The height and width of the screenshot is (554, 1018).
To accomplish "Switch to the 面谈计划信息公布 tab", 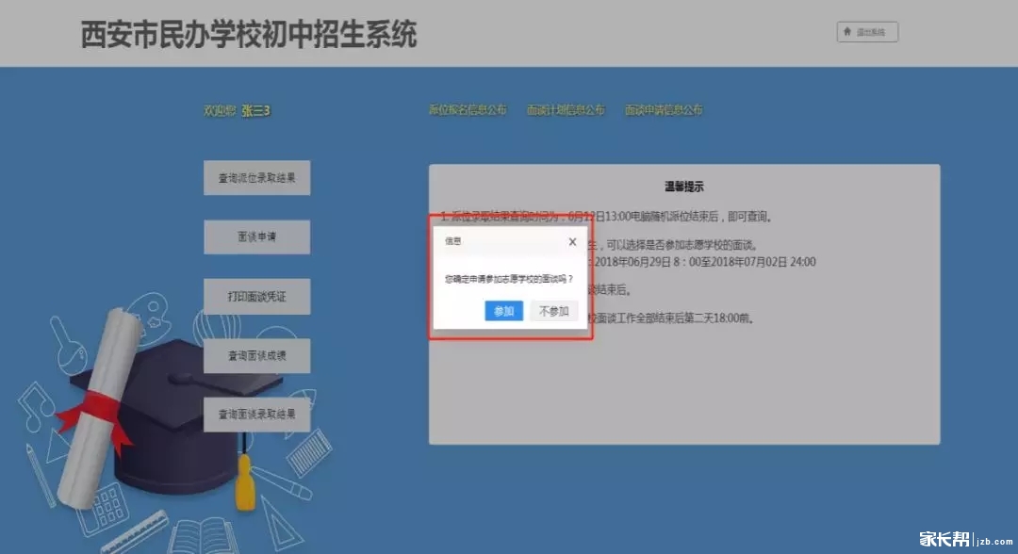I will tap(566, 110).
